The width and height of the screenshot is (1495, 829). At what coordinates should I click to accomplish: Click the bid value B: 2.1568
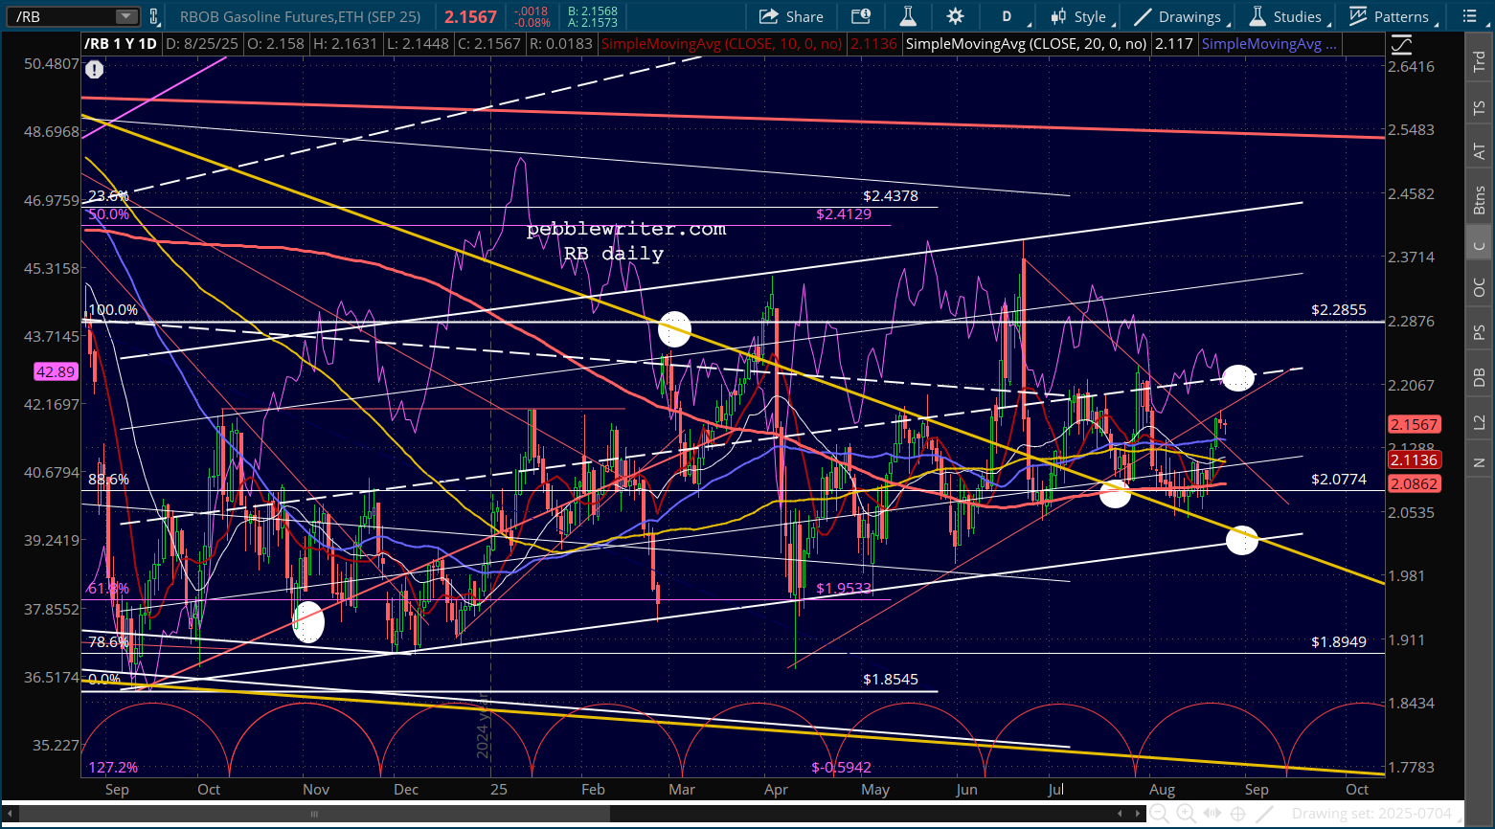tap(593, 11)
